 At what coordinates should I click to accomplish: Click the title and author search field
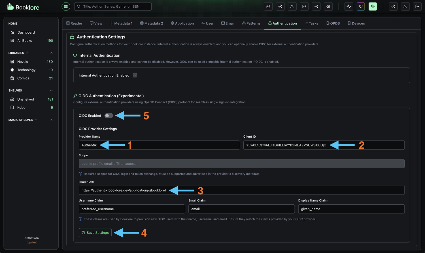pyautogui.click(x=113, y=6)
